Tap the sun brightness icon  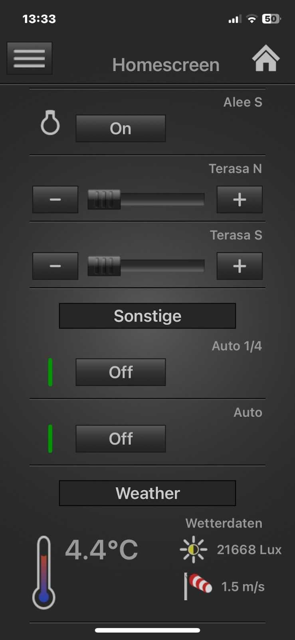point(194,550)
